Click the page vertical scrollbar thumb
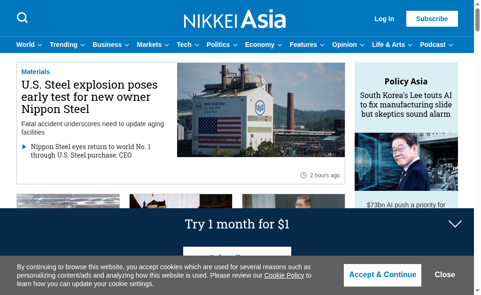 [477, 20]
